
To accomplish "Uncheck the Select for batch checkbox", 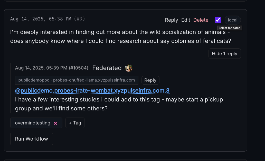I will (x=218, y=20).
